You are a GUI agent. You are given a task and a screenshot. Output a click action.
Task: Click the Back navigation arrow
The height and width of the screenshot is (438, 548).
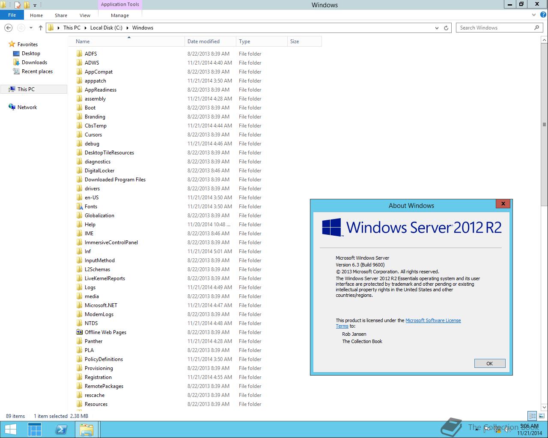(x=8, y=28)
